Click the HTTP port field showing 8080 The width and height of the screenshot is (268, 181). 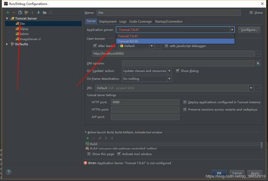point(145,102)
